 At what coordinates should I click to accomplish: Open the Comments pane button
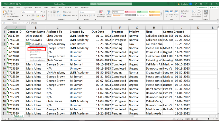point(202,7)
